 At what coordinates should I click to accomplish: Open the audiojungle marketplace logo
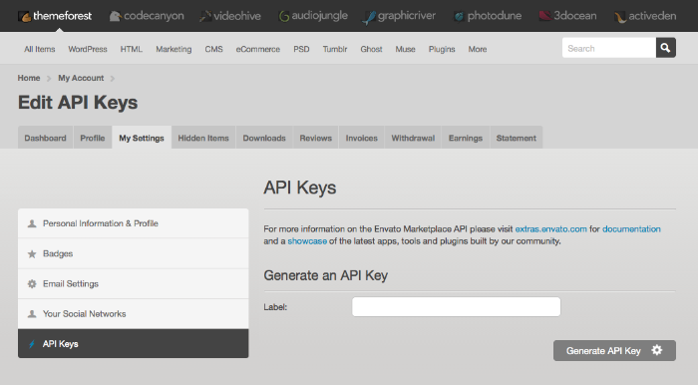(x=313, y=16)
